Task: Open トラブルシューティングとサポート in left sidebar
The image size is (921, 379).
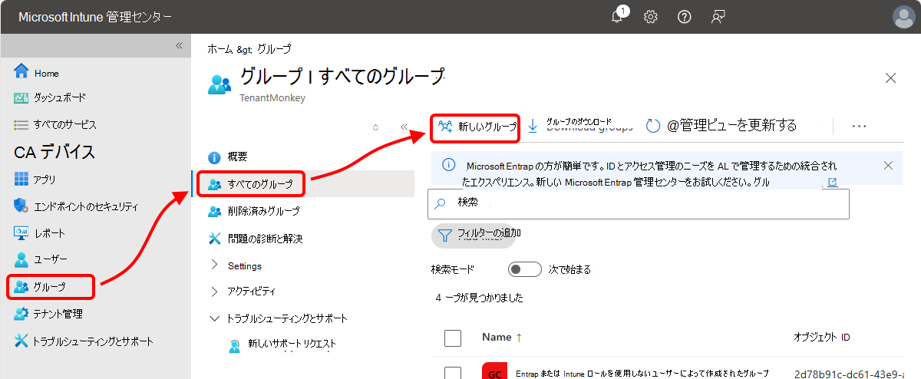Action: pyautogui.click(x=83, y=341)
